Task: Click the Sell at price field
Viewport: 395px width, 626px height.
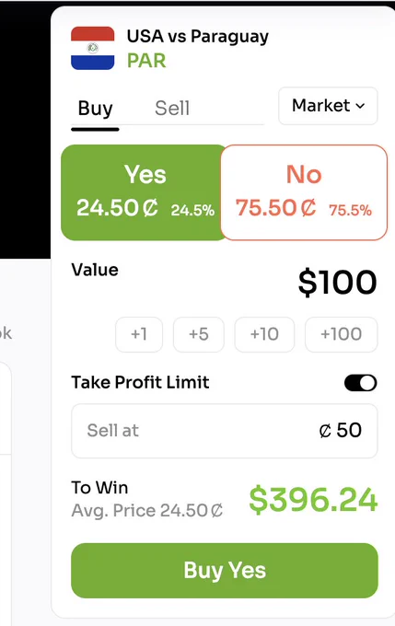Action: (225, 431)
